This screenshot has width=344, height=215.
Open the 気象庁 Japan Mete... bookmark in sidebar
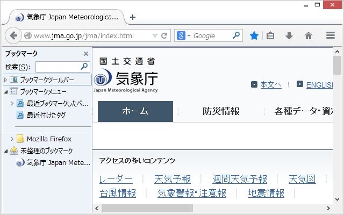(x=58, y=162)
